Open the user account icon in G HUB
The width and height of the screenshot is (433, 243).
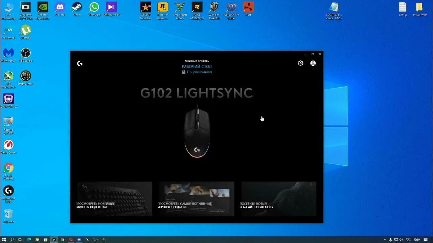coord(313,63)
